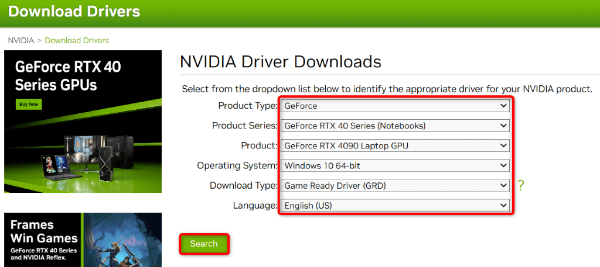This screenshot has height=267, width=600.
Task: Open the Product Type dropdown
Action: coord(395,106)
